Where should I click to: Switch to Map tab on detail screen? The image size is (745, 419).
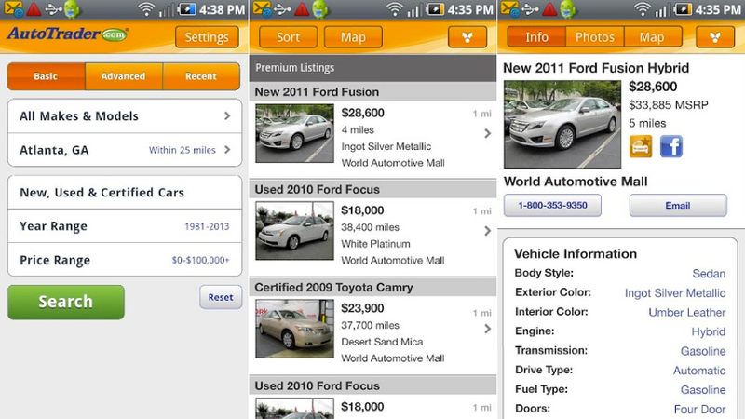(652, 37)
